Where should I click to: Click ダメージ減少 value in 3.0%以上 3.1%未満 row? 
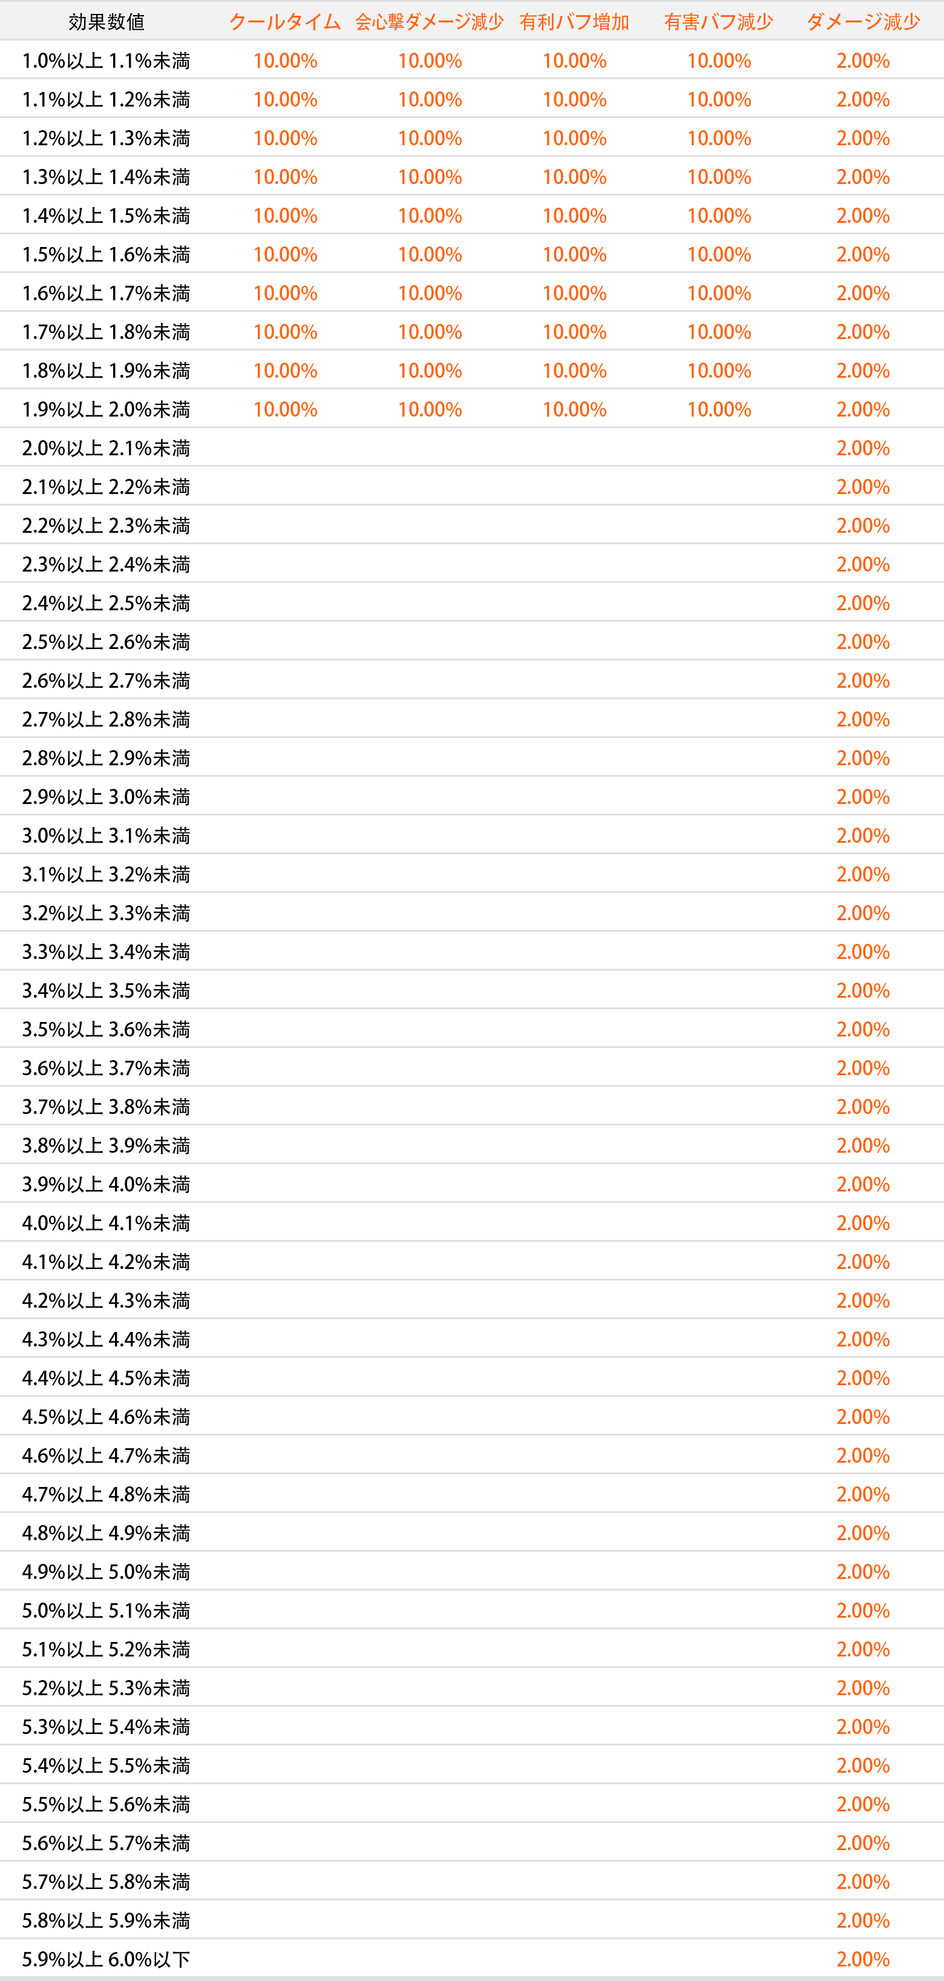click(864, 835)
